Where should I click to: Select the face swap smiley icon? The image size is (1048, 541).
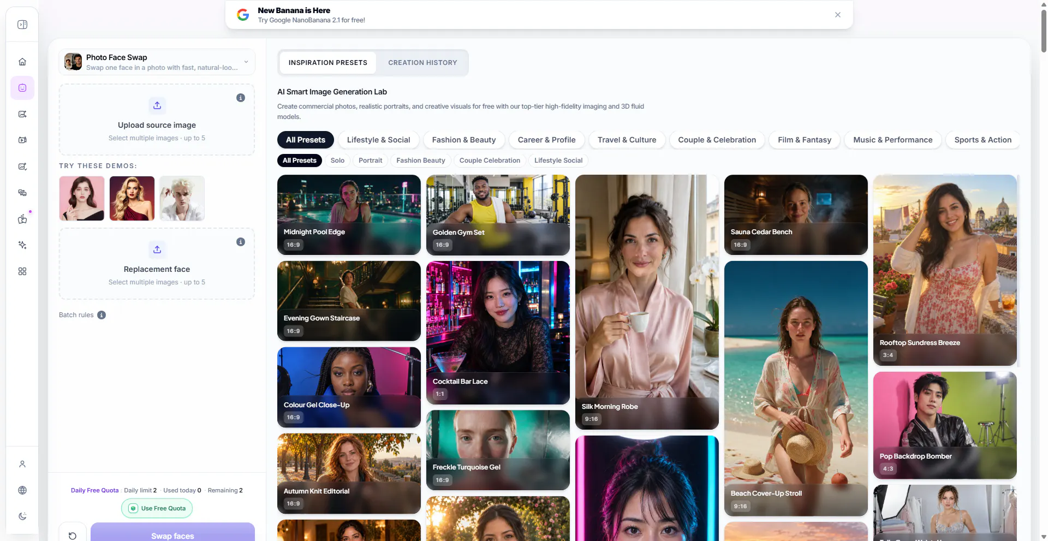(x=22, y=88)
